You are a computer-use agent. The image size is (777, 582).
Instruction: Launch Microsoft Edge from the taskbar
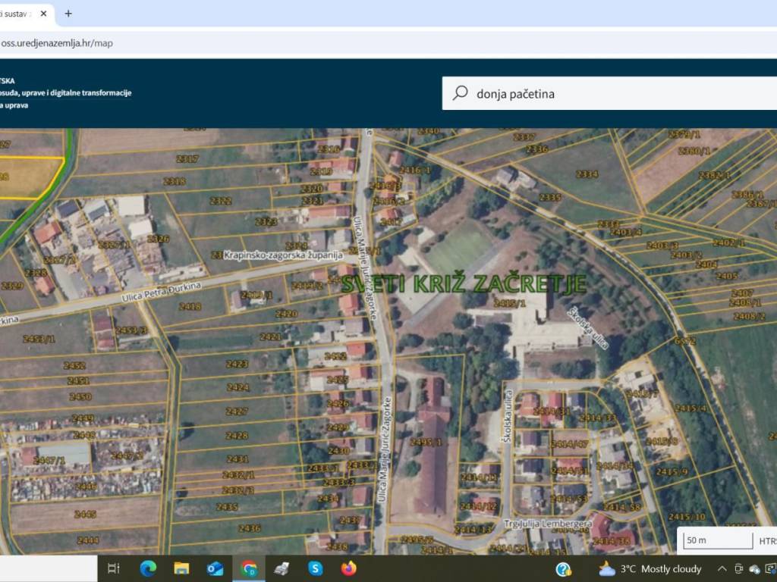pos(148,568)
